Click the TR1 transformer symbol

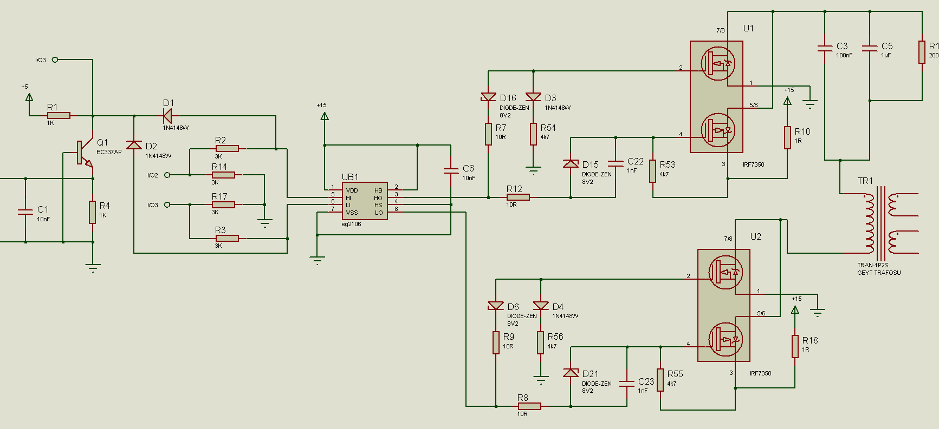[882, 223]
